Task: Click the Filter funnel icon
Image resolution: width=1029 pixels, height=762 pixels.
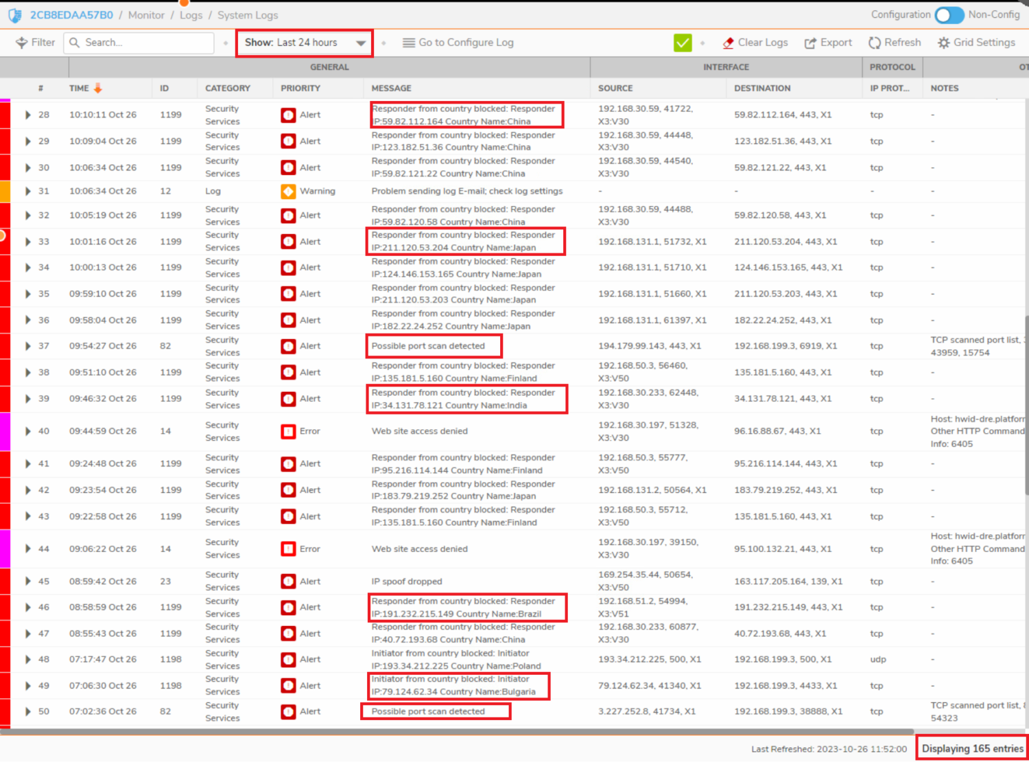Action: [22, 43]
